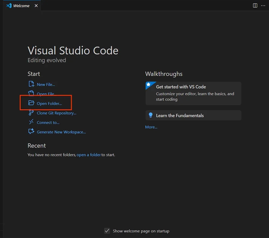Click the star badge on Get started card
Image resolution: width=269 pixels, height=238 pixels.
[x=149, y=84]
